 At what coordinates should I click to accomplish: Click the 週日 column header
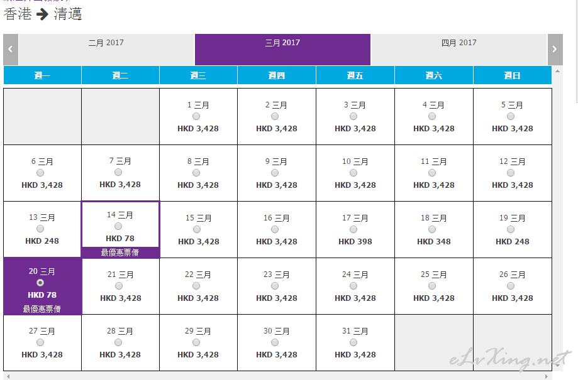point(512,75)
